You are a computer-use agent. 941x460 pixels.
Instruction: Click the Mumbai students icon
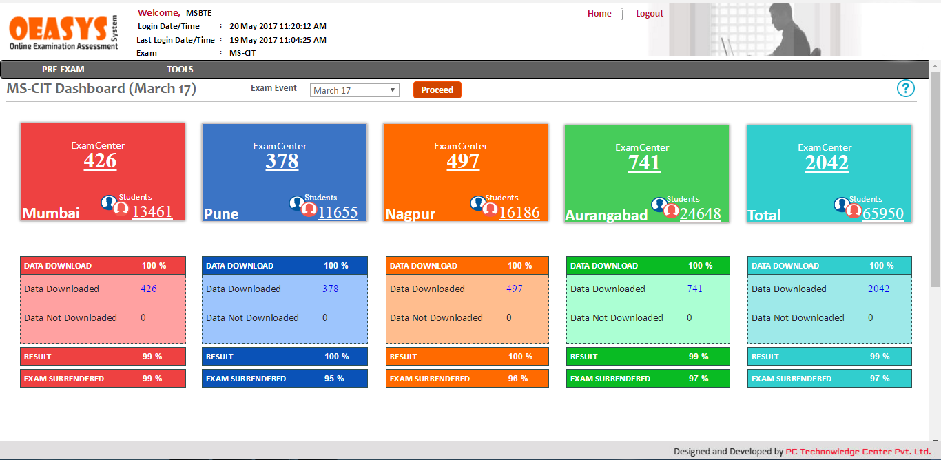(115, 206)
